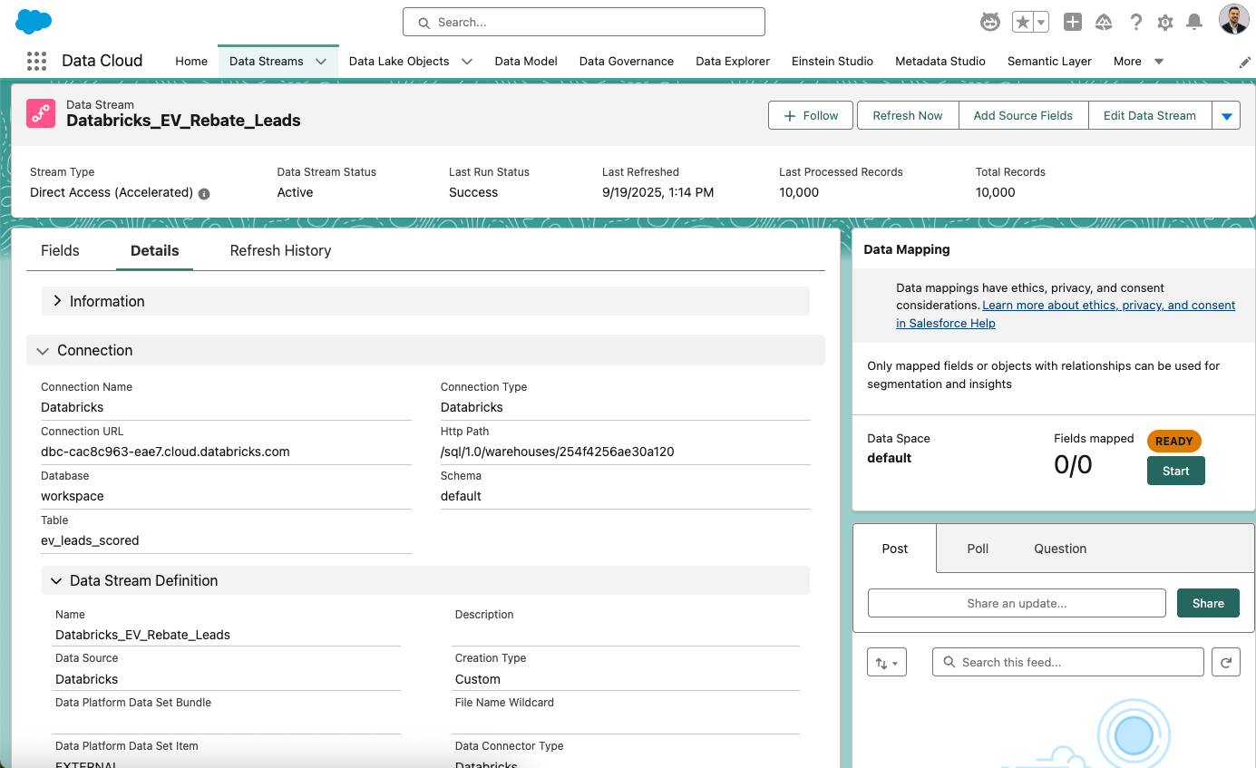Image resolution: width=1256 pixels, height=768 pixels.
Task: Open the Data Explorer tab
Action: 733,61
